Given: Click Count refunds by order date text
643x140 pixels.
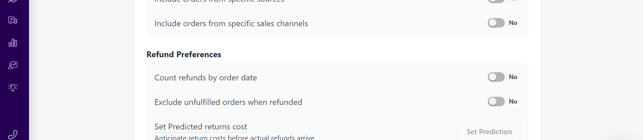Looking at the screenshot, I should point(205,78).
